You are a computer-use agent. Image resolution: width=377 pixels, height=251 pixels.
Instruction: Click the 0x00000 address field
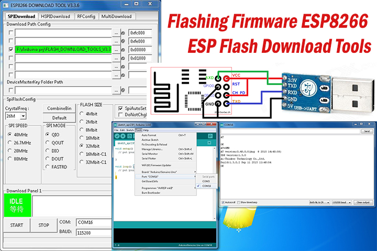click(x=140, y=50)
